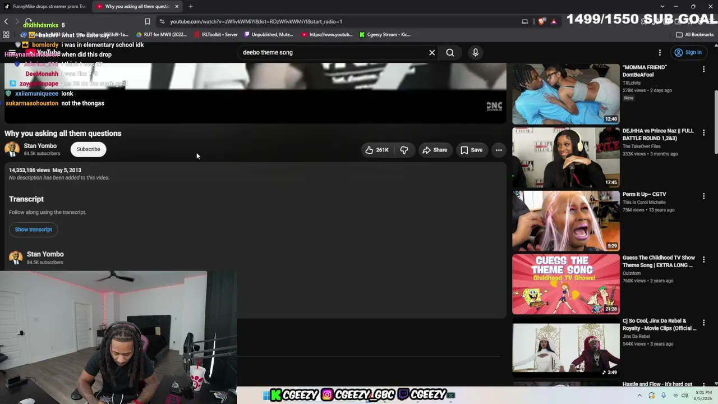Click the browser address bar URL
The height and width of the screenshot is (404, 718).
[256, 21]
